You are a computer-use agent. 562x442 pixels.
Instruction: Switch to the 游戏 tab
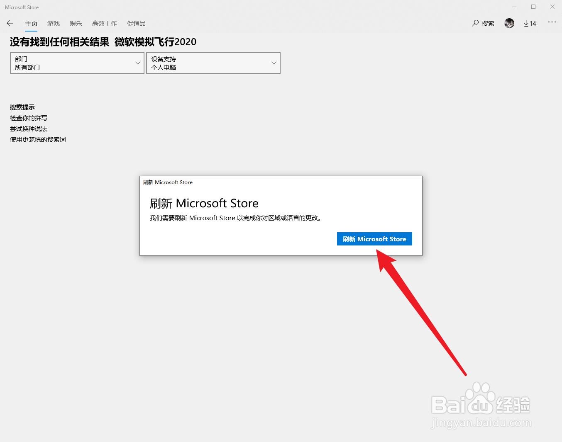tap(54, 24)
